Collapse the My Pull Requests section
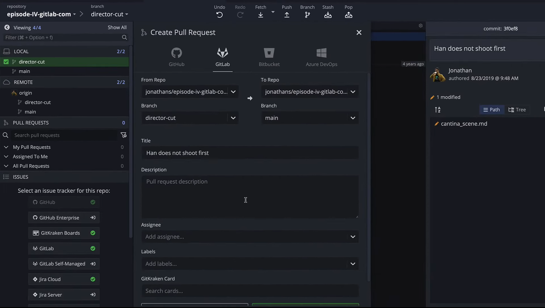 coord(6,147)
